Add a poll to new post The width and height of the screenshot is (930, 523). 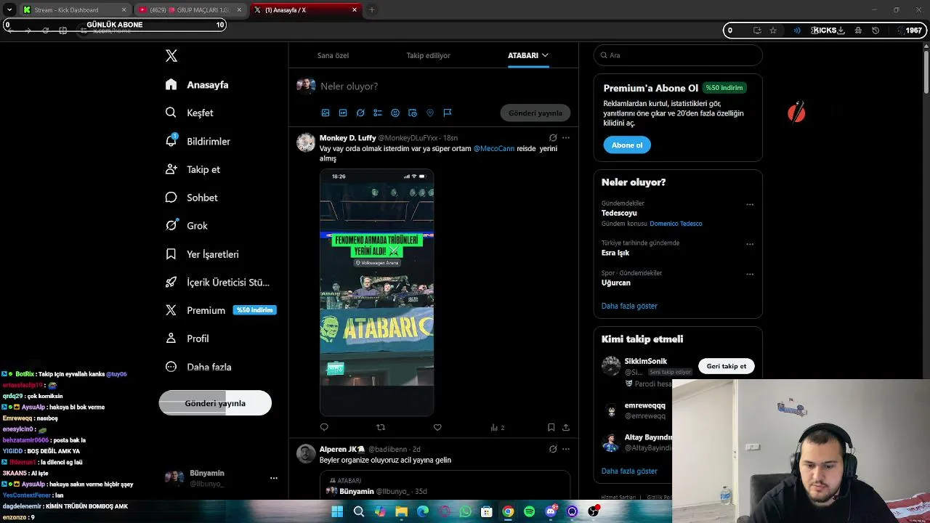pyautogui.click(x=378, y=113)
